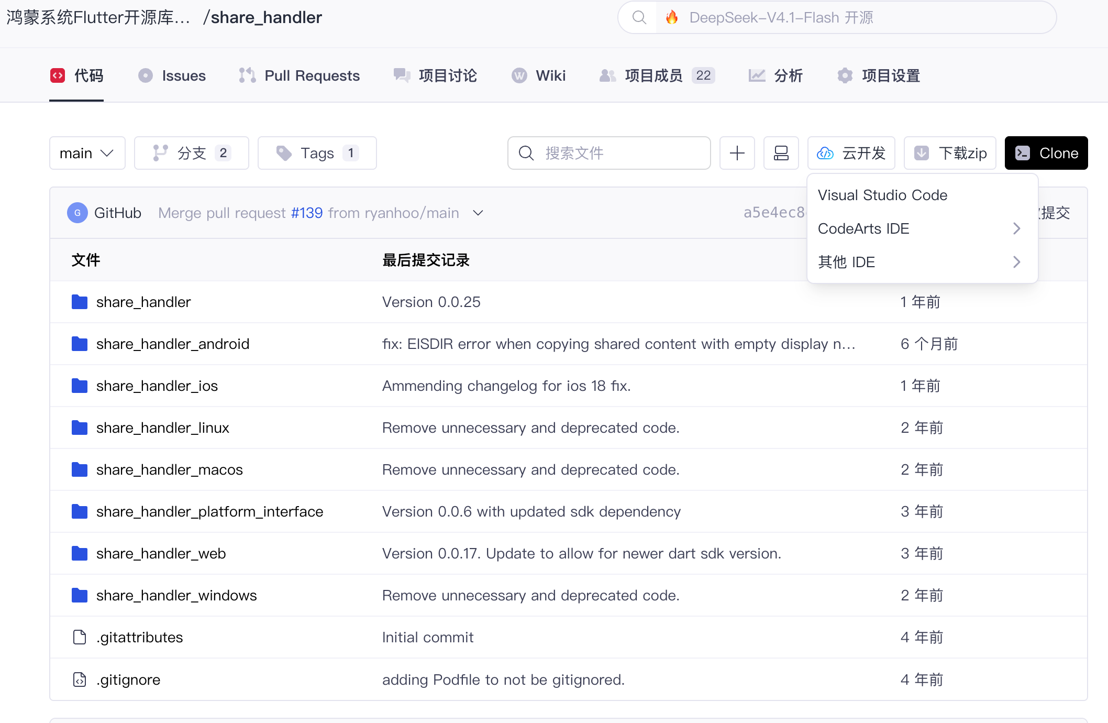Screen dimensions: 1108x723
Task: Click the fire icon in the search box
Action: pos(672,17)
